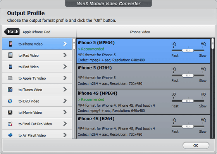Click the profile list vertical scrollbar handle
The height and width of the screenshot is (154, 217).
(x=213, y=43)
